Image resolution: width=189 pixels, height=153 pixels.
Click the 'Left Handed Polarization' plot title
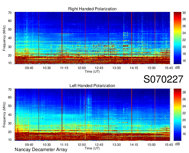point(92,86)
